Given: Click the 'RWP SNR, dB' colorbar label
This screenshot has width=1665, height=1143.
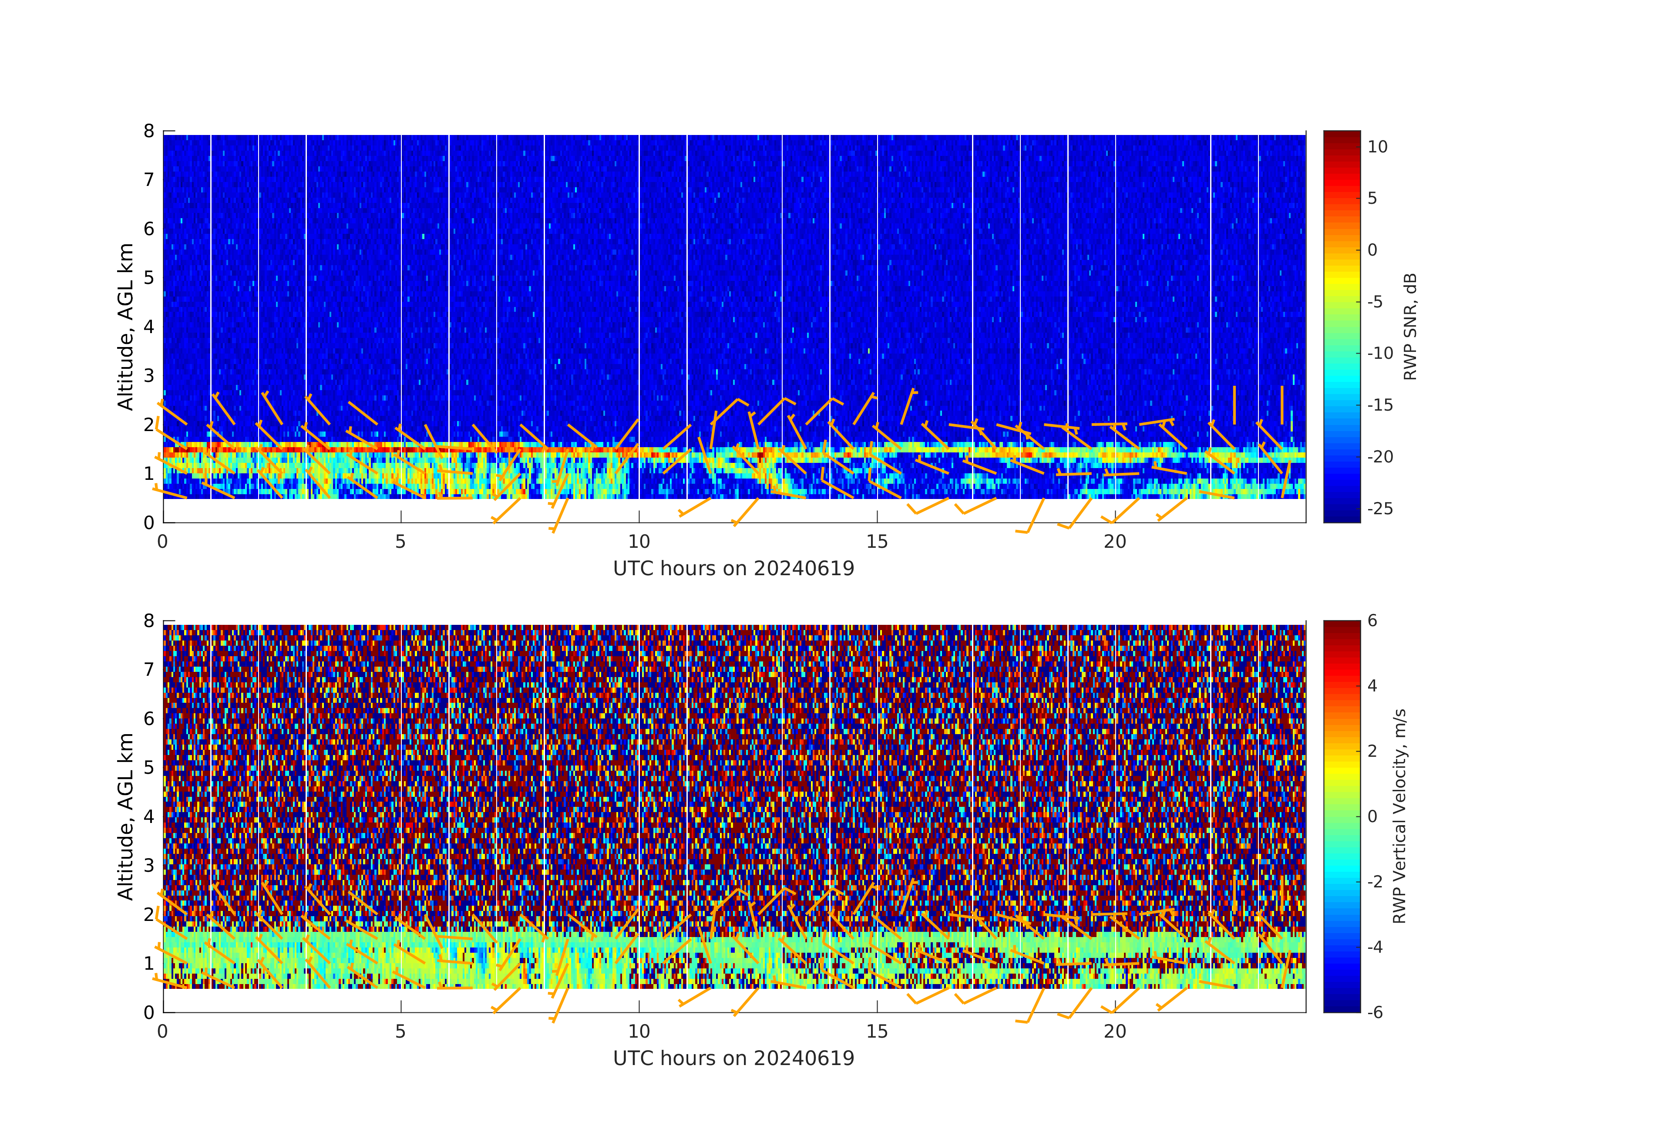Looking at the screenshot, I should point(1410,326).
